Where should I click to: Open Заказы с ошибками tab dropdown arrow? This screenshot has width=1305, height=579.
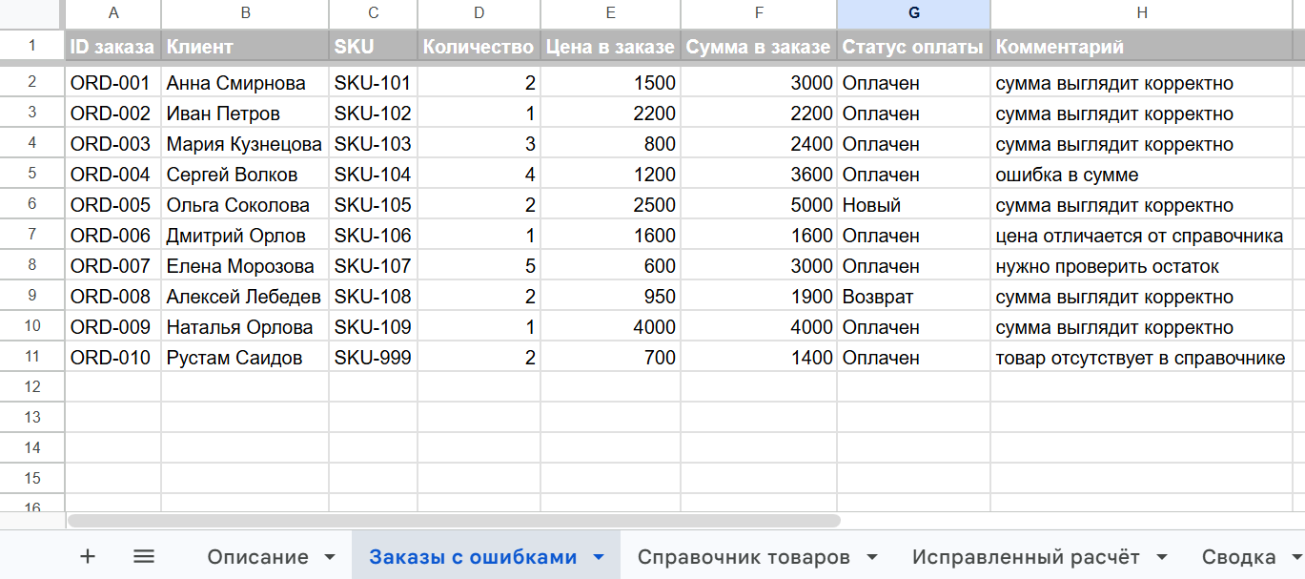click(x=599, y=557)
